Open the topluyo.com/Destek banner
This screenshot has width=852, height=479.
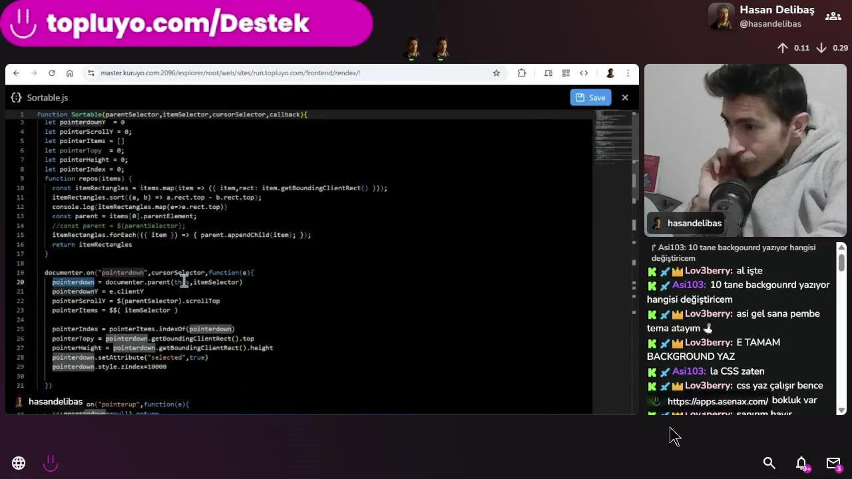[x=186, y=23]
